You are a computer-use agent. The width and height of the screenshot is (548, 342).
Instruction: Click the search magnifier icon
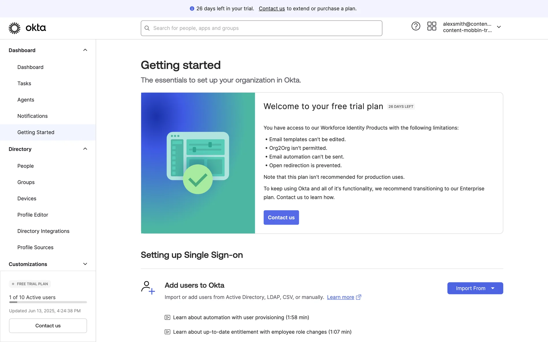tap(147, 28)
